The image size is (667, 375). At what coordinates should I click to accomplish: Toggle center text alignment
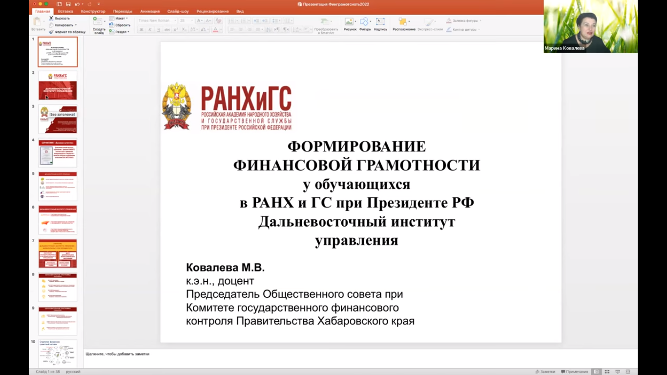(241, 29)
